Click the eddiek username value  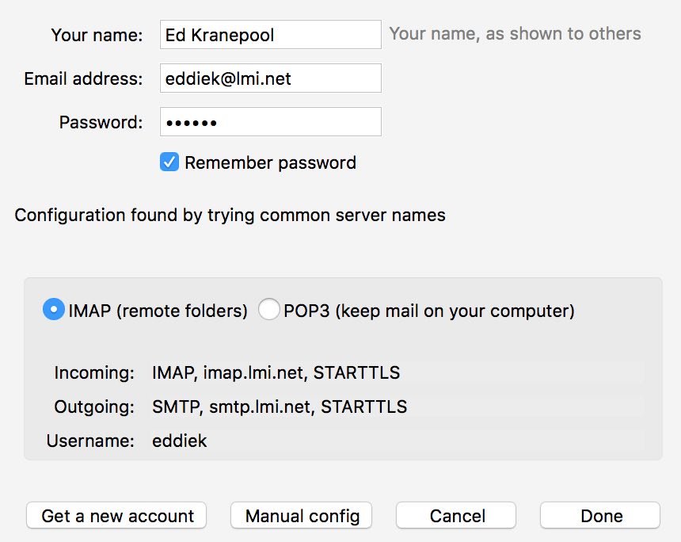180,441
